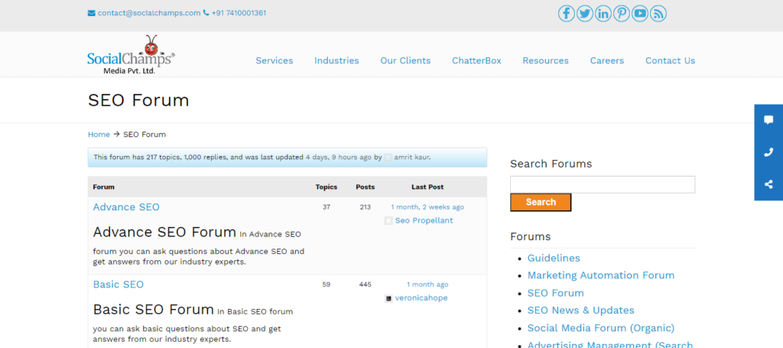This screenshot has width=783, height=348.
Task: Open the Industries menu
Action: click(x=336, y=61)
